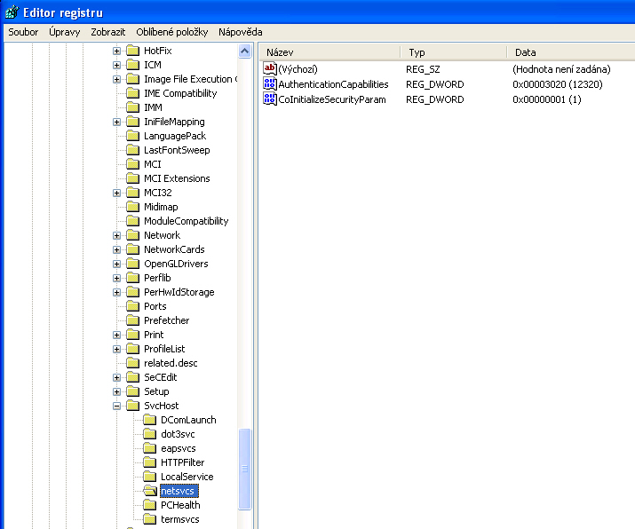Click the folder icon beside DComLaunch

point(150,420)
